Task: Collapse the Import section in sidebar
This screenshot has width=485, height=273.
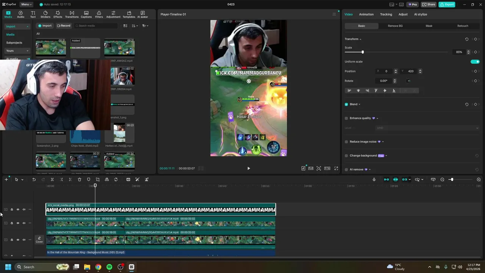Action: (27, 27)
